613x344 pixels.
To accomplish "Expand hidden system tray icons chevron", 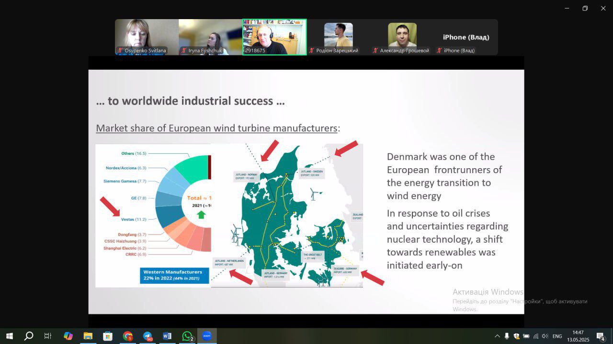I will point(497,336).
